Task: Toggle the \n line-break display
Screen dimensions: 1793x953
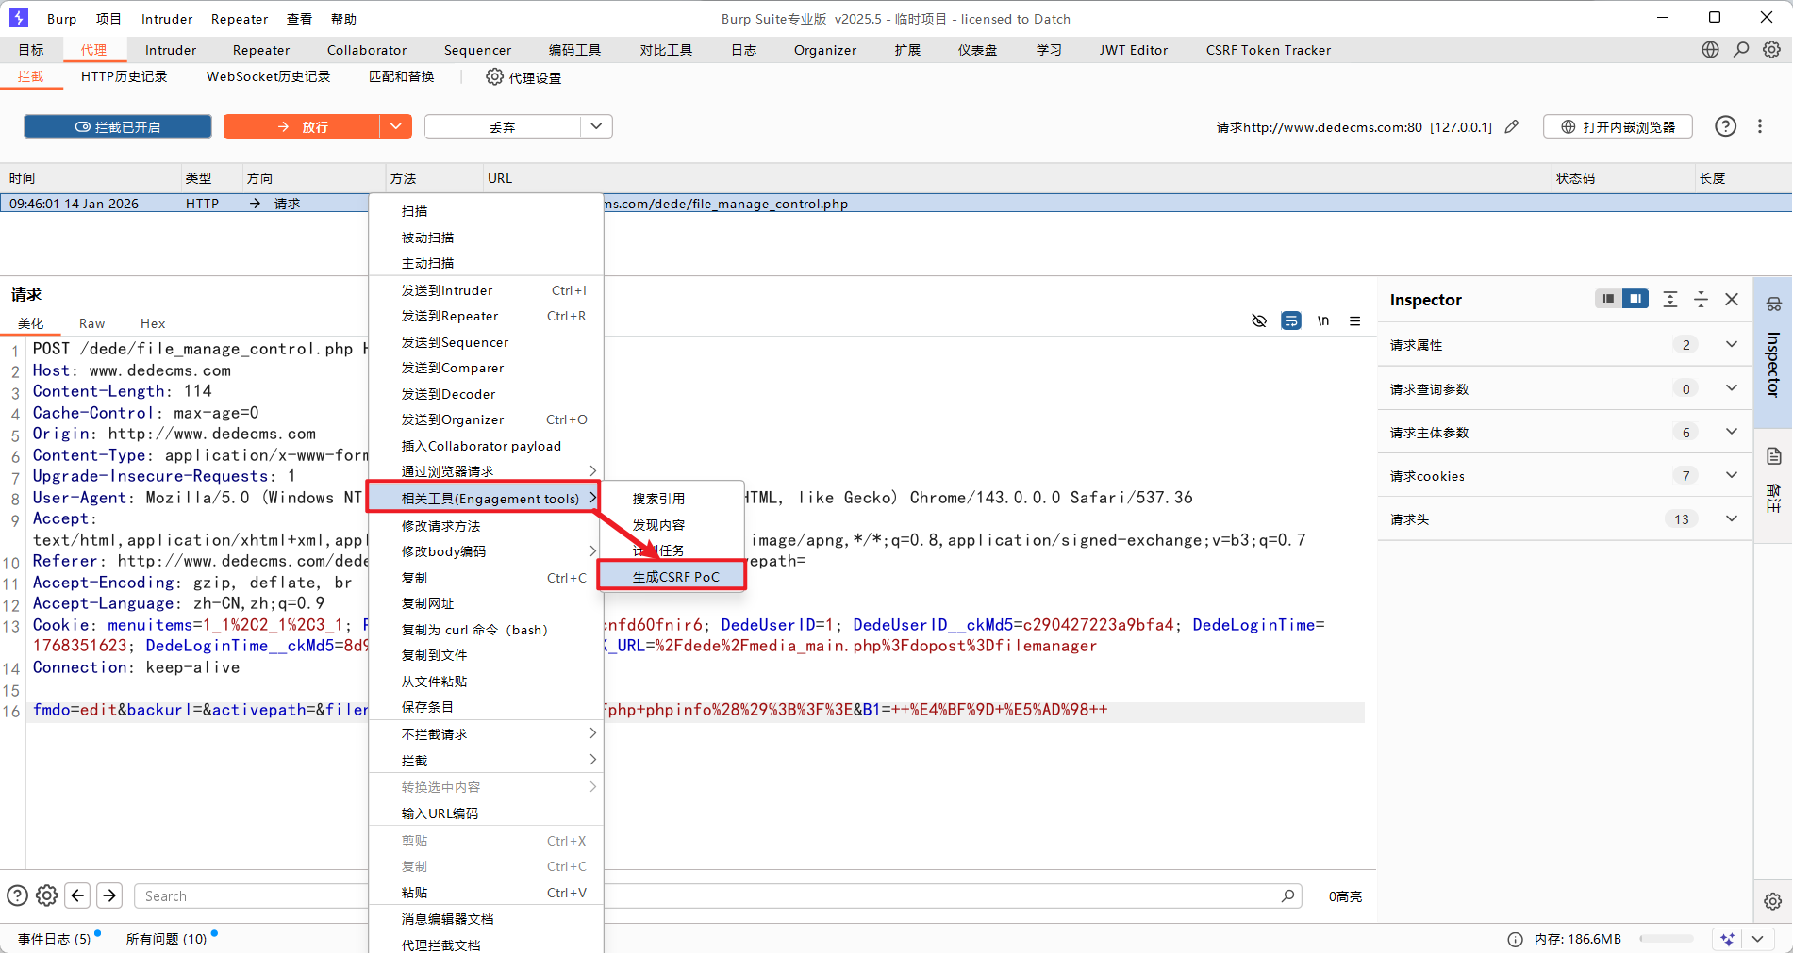Action: [1323, 320]
